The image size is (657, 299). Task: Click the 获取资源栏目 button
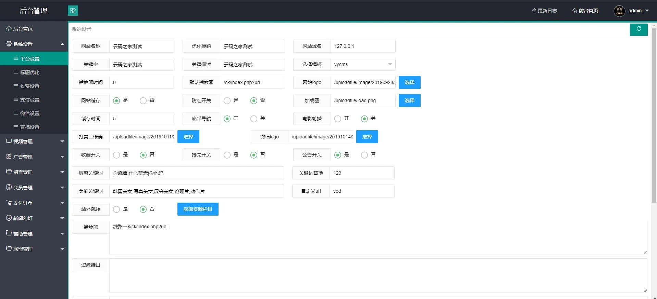pos(198,209)
